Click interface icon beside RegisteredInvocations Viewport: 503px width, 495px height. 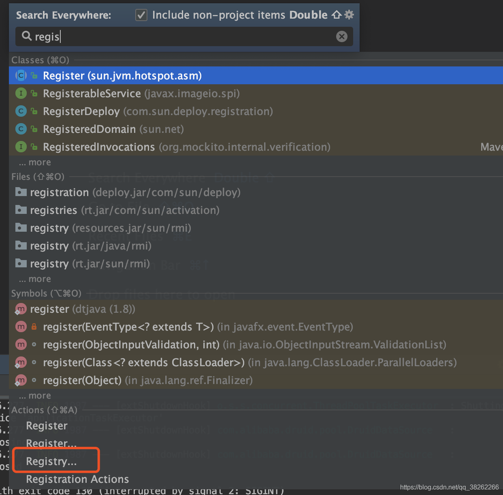pyautogui.click(x=21, y=147)
